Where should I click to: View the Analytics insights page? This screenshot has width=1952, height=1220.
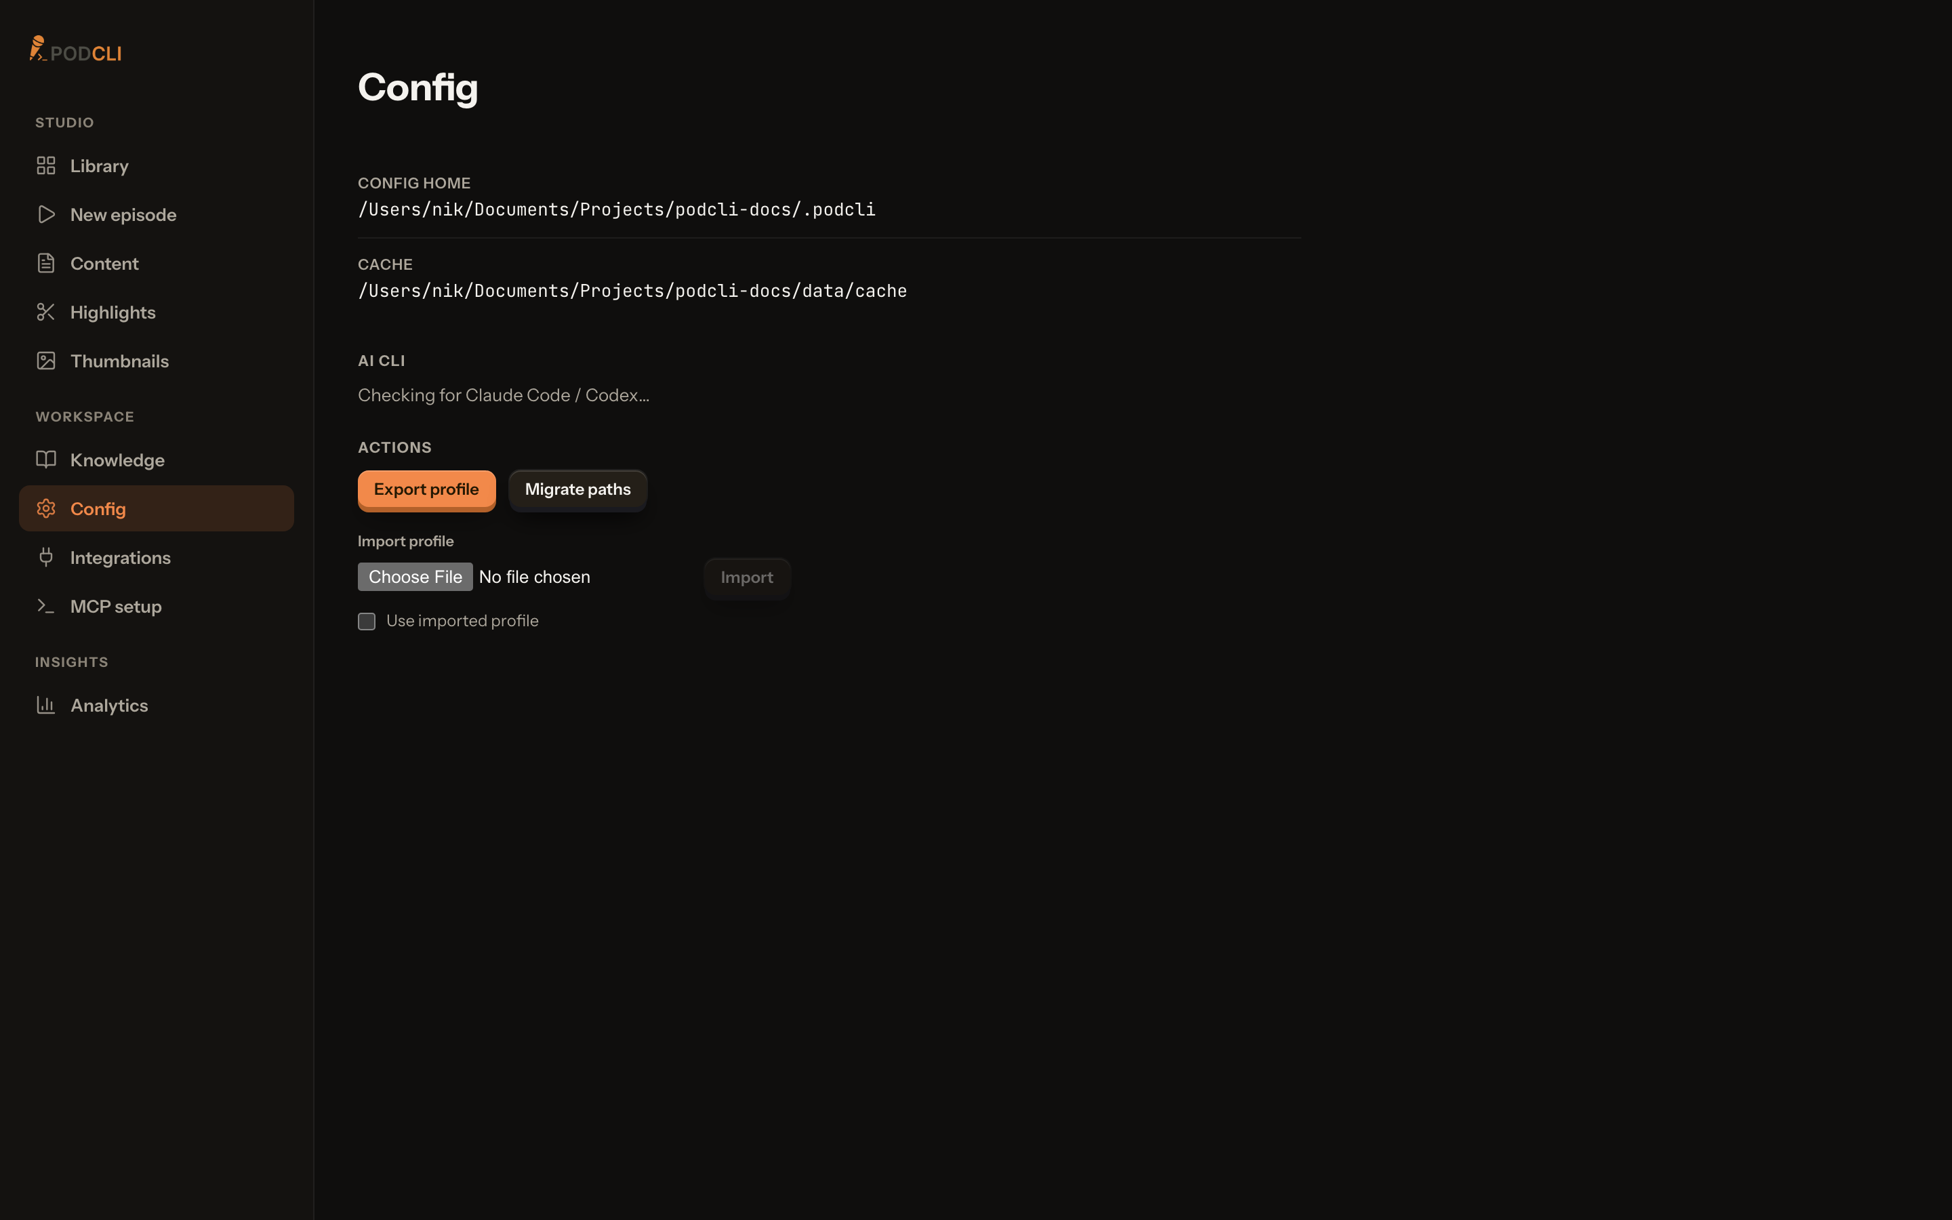[x=157, y=705]
